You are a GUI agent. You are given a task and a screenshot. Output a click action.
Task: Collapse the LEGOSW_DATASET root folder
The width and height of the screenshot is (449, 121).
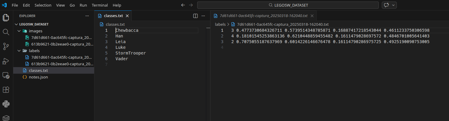(x=17, y=24)
